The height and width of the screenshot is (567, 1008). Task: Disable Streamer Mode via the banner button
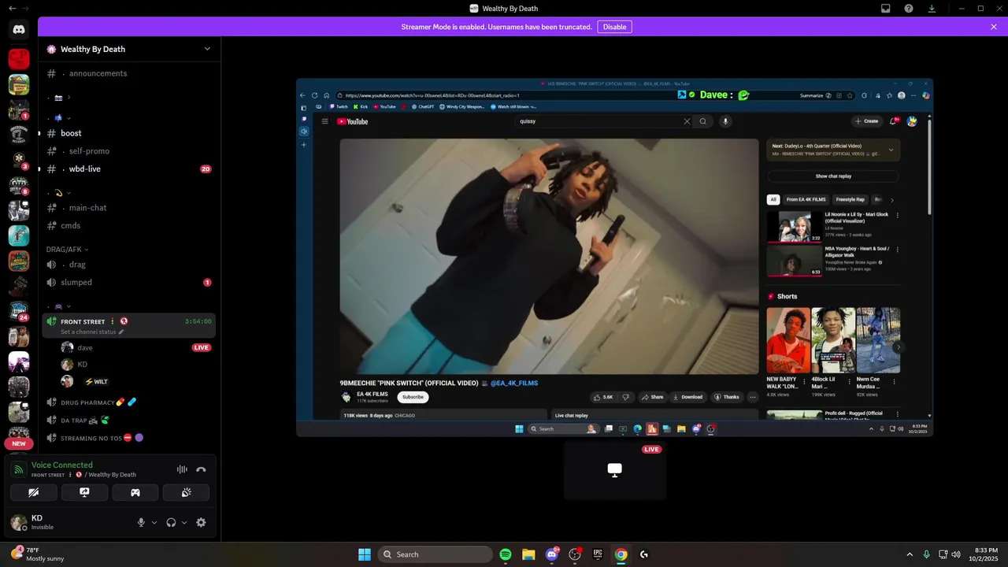click(x=614, y=27)
